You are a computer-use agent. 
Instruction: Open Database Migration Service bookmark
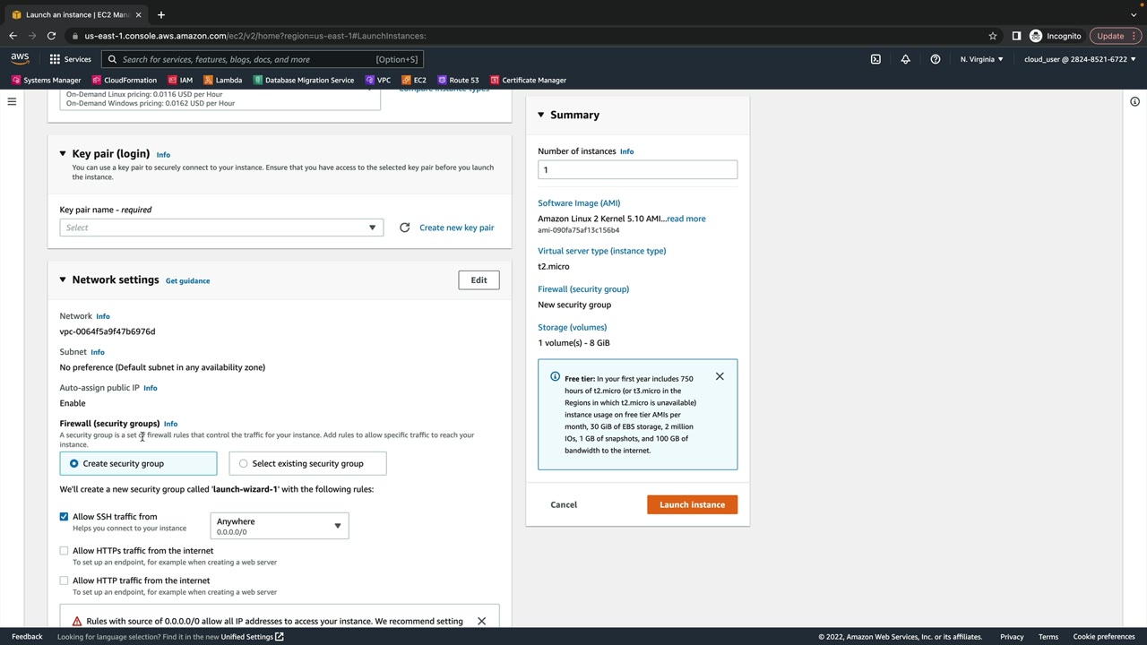tap(303, 80)
